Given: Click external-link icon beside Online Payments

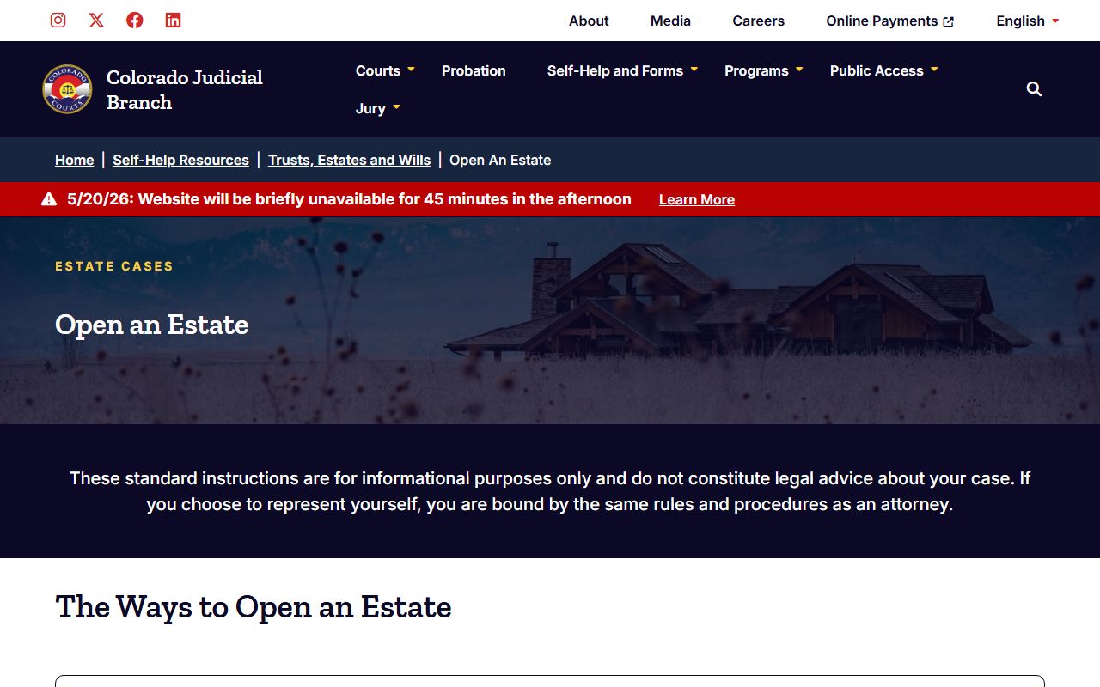Looking at the screenshot, I should point(948,21).
